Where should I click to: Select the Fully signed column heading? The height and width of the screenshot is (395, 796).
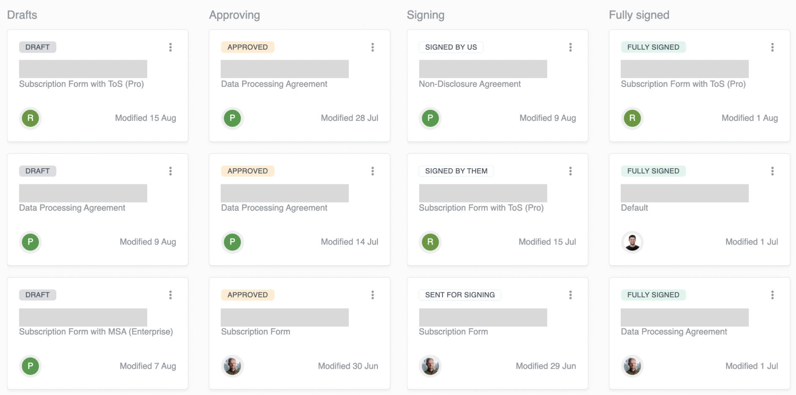(x=639, y=15)
